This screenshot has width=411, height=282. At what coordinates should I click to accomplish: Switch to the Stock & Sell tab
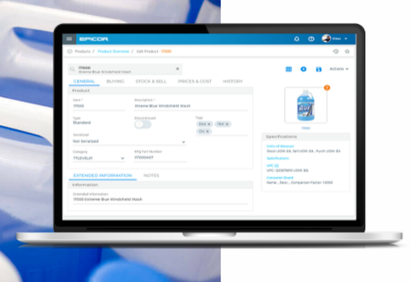point(151,81)
